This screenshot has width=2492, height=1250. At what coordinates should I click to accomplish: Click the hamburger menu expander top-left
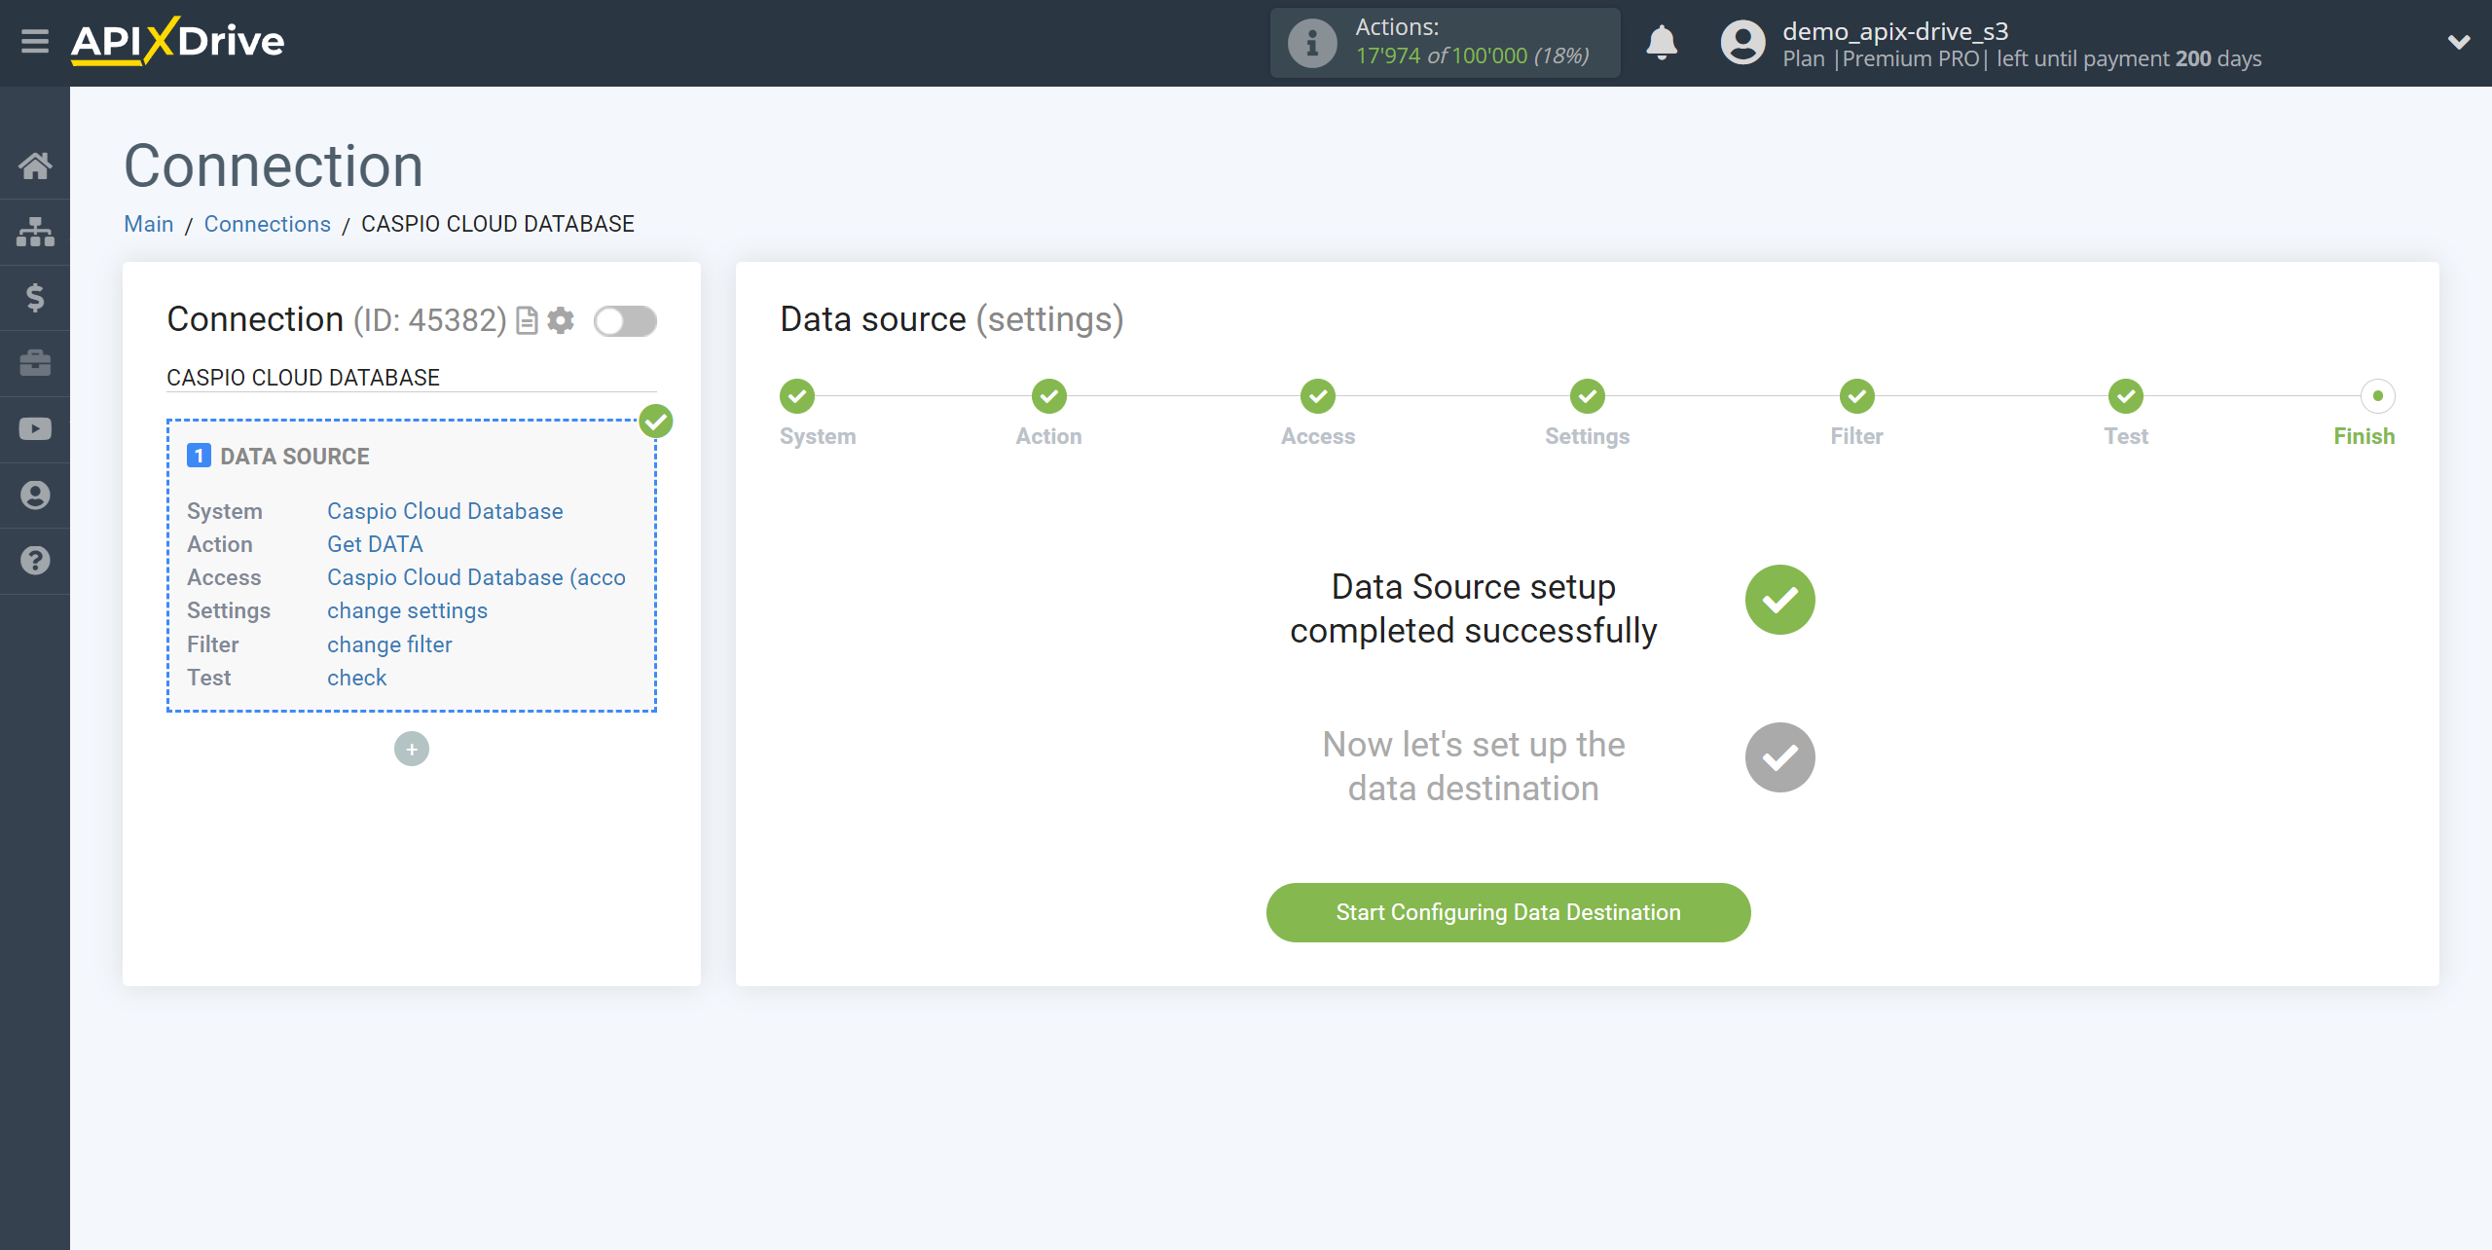[x=35, y=43]
